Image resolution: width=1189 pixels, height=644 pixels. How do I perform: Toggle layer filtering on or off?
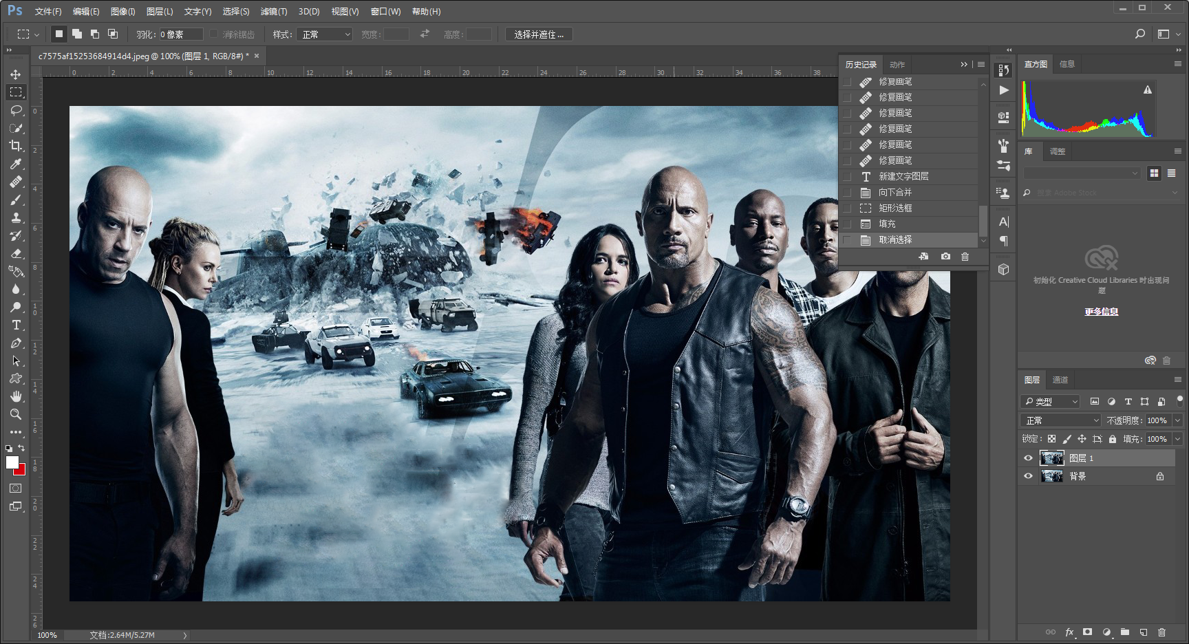pyautogui.click(x=1179, y=400)
